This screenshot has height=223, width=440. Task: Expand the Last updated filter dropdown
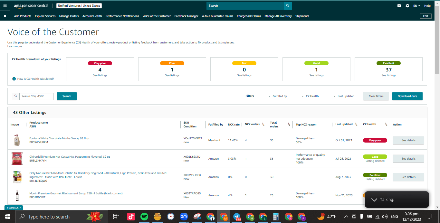click(344, 96)
